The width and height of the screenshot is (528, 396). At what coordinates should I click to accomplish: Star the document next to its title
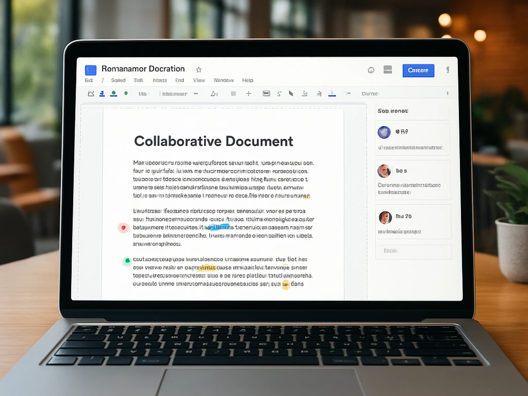(x=199, y=70)
